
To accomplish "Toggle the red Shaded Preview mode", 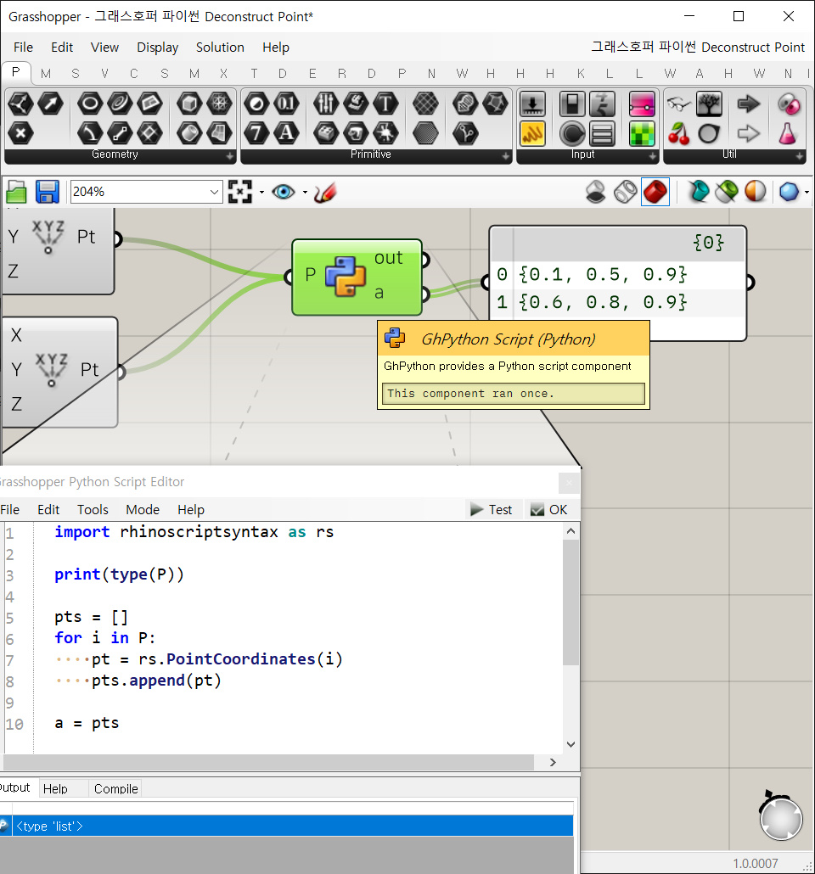I will tap(655, 193).
